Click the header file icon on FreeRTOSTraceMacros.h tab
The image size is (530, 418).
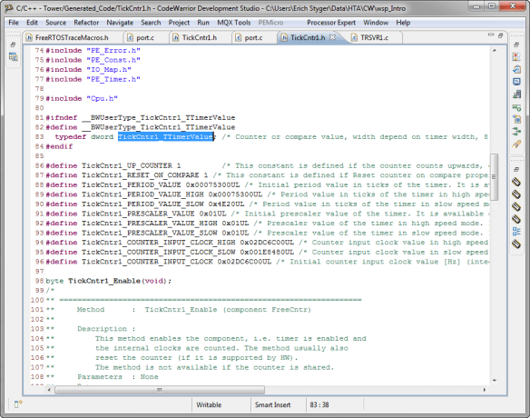click(x=29, y=37)
